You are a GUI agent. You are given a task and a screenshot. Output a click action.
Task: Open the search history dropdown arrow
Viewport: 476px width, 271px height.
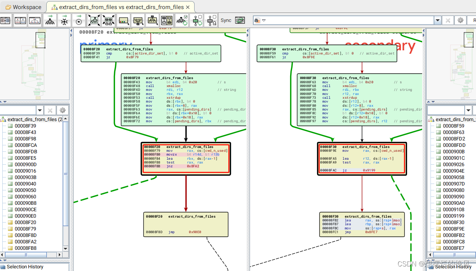[437, 20]
